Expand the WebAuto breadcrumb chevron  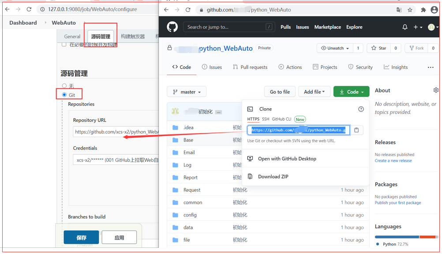84,23
